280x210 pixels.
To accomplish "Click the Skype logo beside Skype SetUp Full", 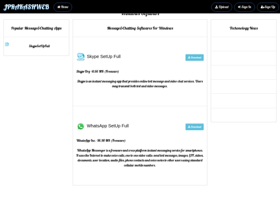I will [80, 57].
